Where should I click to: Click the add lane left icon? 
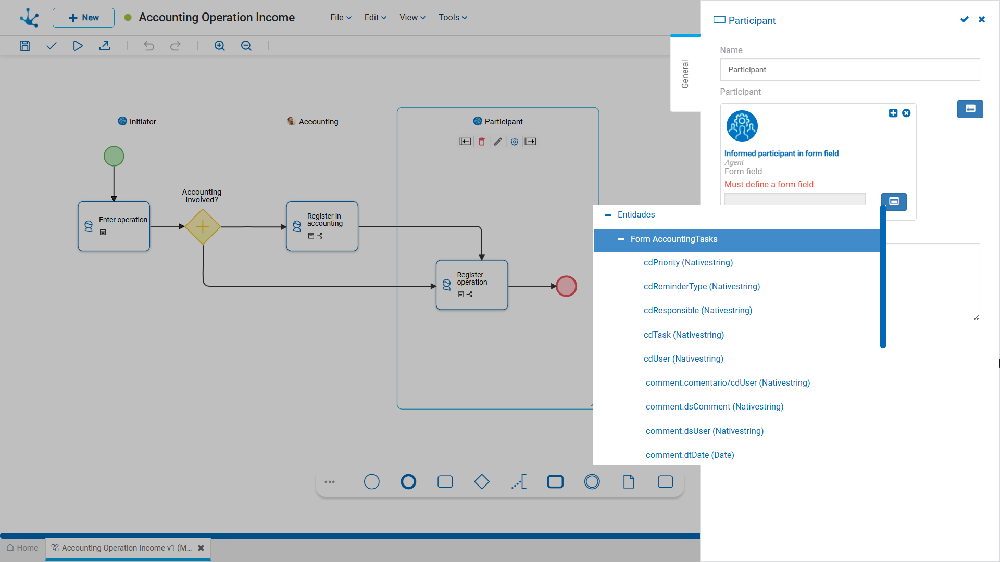pos(465,142)
